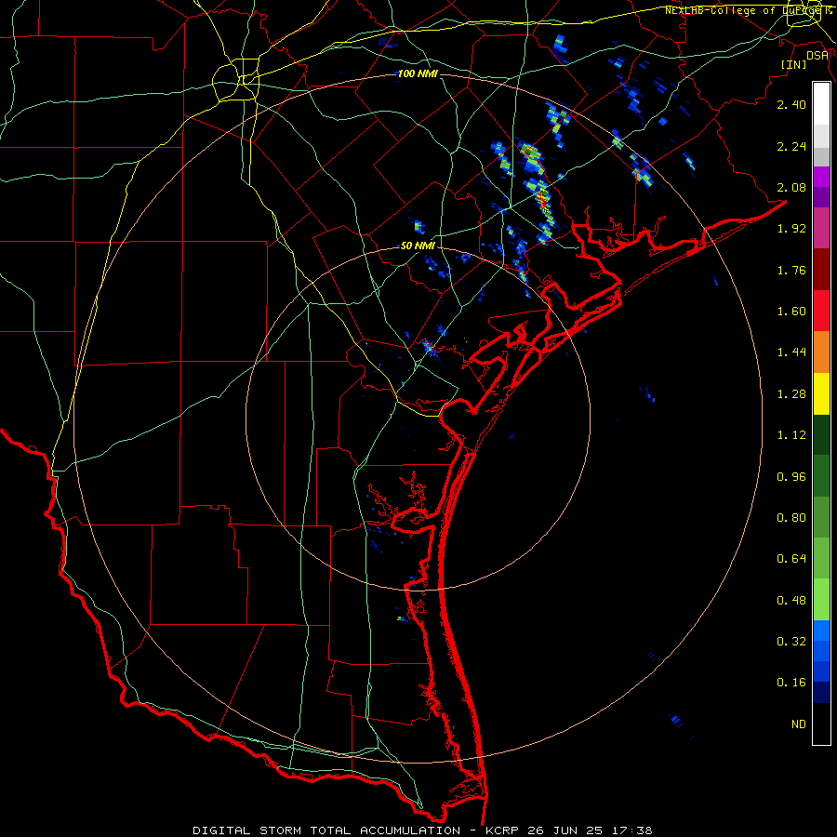Click the 0.80 legend value

pyautogui.click(x=791, y=518)
